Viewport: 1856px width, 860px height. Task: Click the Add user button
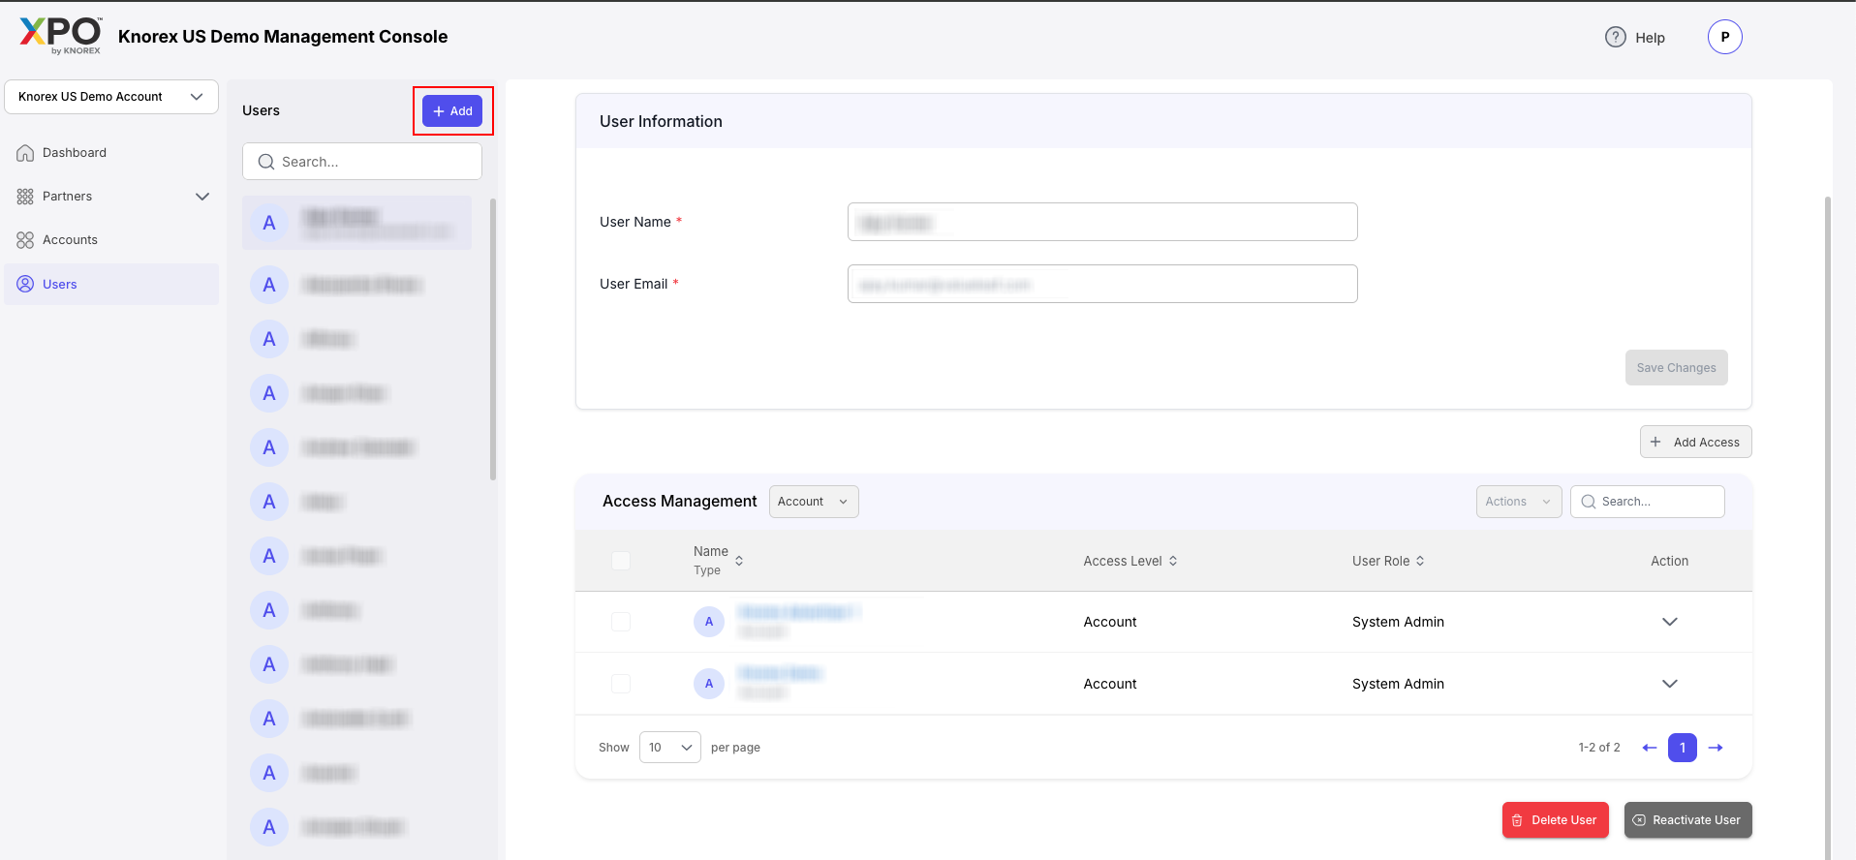point(452,111)
